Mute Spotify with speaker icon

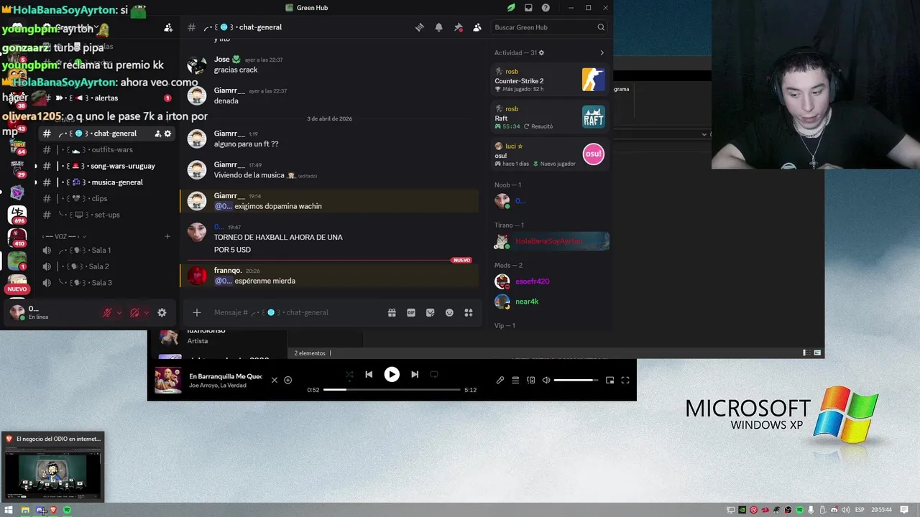pos(546,380)
